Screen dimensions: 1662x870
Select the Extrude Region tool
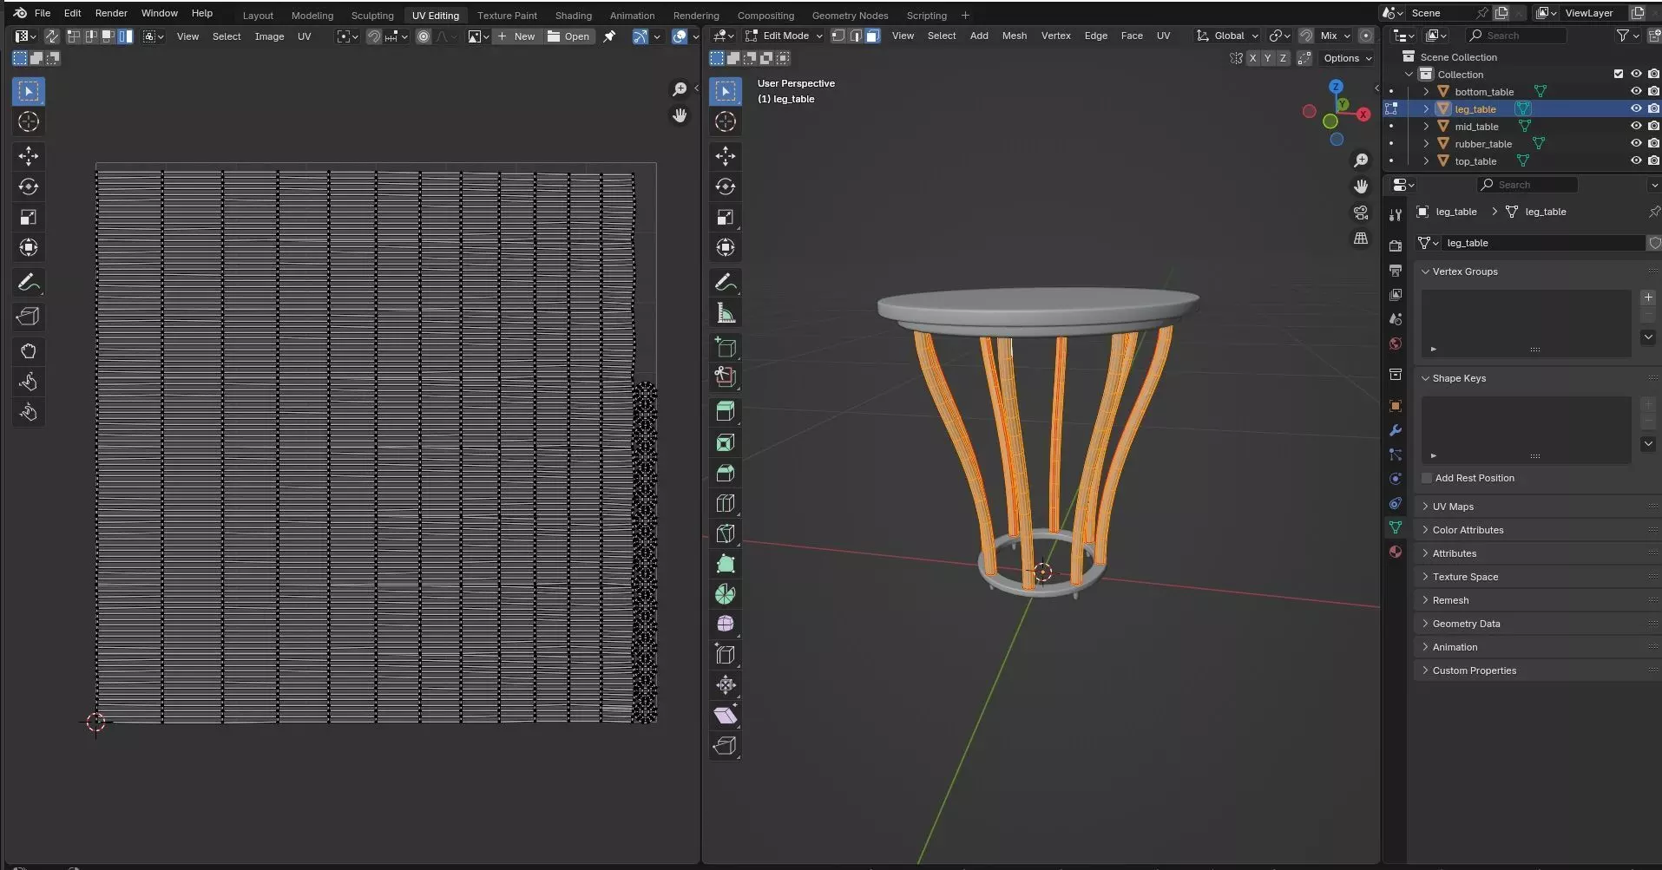pos(726,411)
